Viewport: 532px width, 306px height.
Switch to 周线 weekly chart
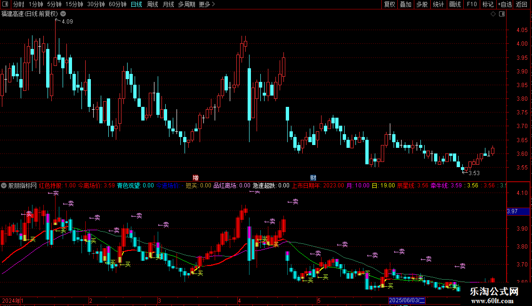pos(153,4)
